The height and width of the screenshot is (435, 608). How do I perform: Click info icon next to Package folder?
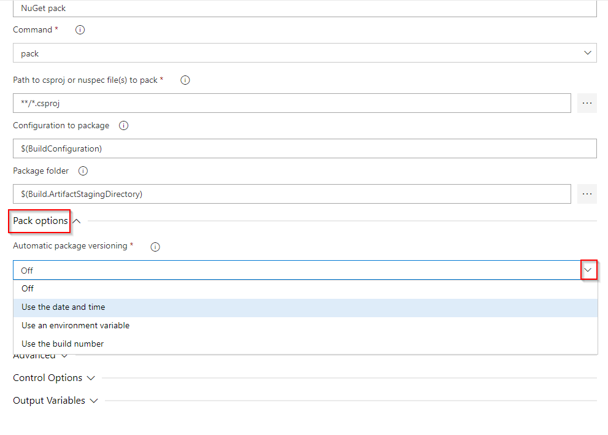[83, 171]
